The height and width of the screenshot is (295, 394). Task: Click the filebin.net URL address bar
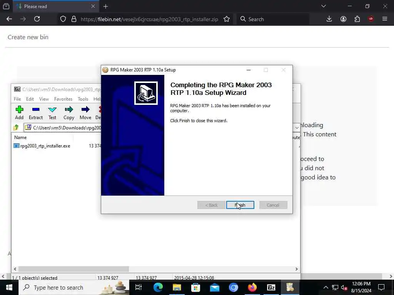pyautogui.click(x=150, y=19)
